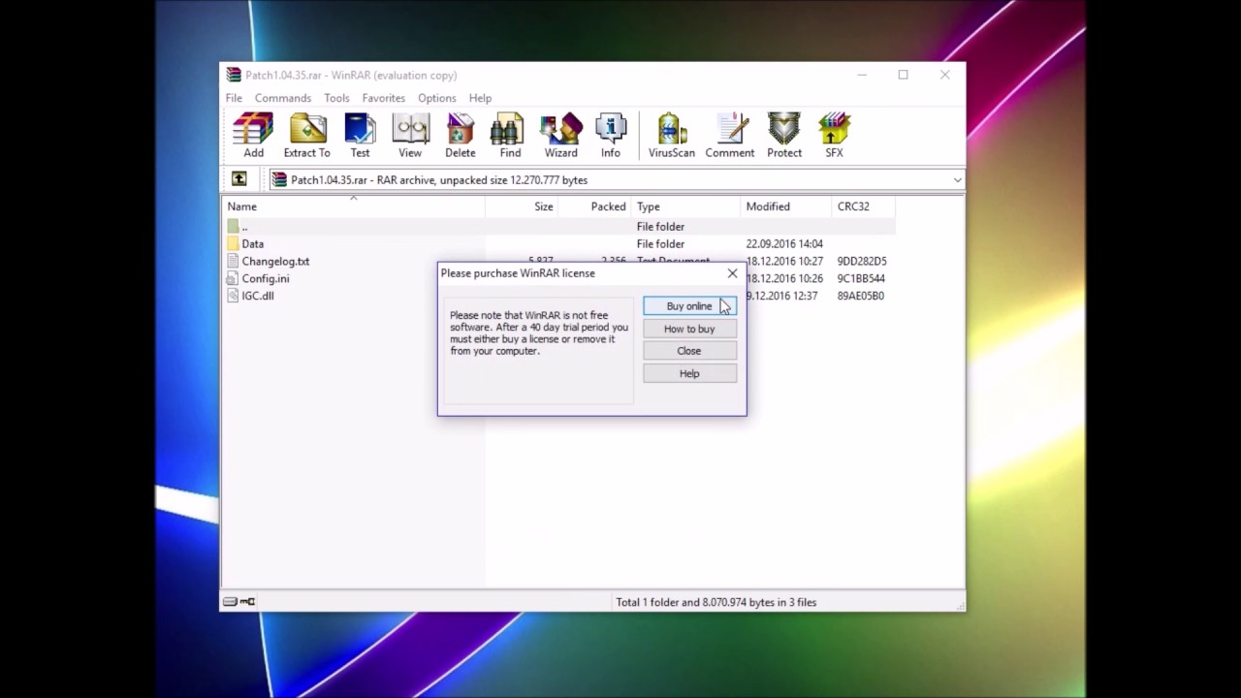Click status bar total files text
This screenshot has width=1241, height=698.
[716, 602]
